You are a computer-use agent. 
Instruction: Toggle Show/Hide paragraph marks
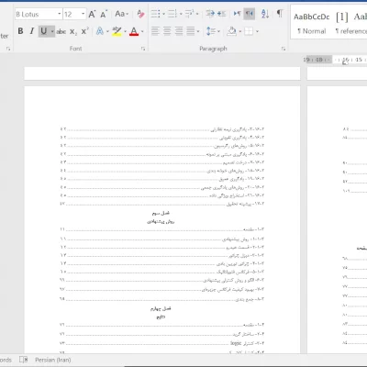point(280,14)
